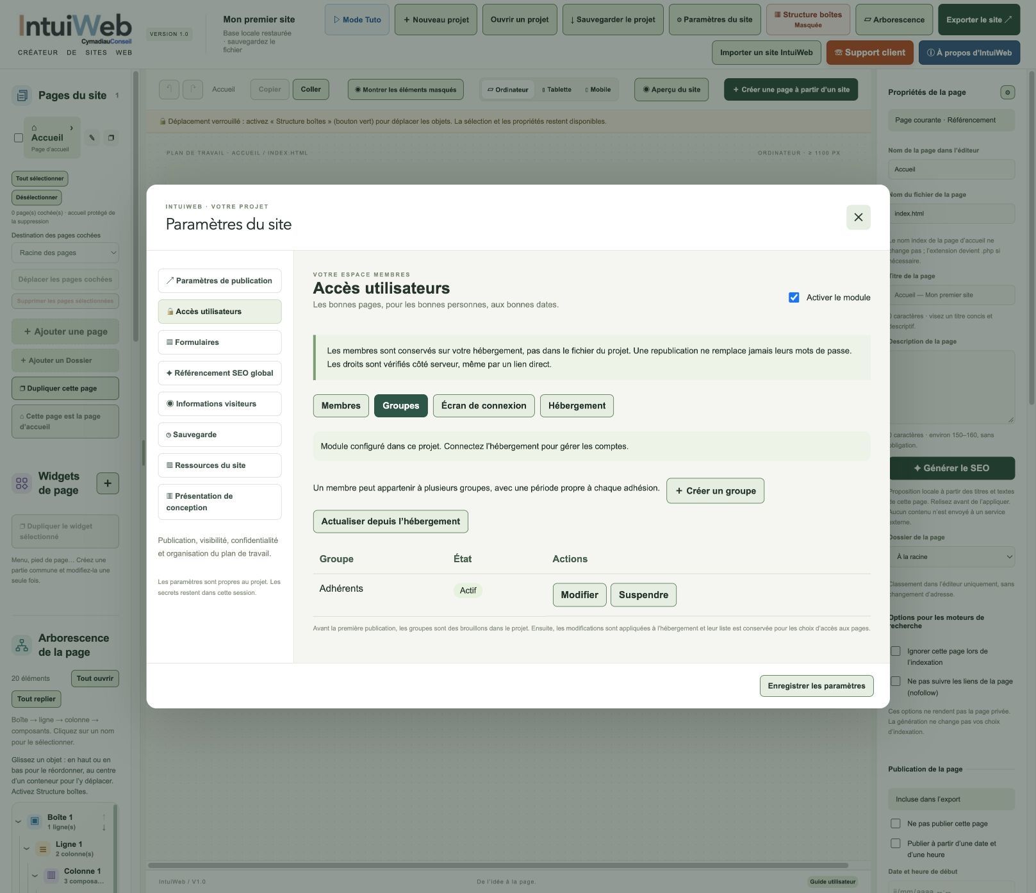Suspend the Adhérents group
Viewport: 1036px width, 893px height.
tap(643, 595)
